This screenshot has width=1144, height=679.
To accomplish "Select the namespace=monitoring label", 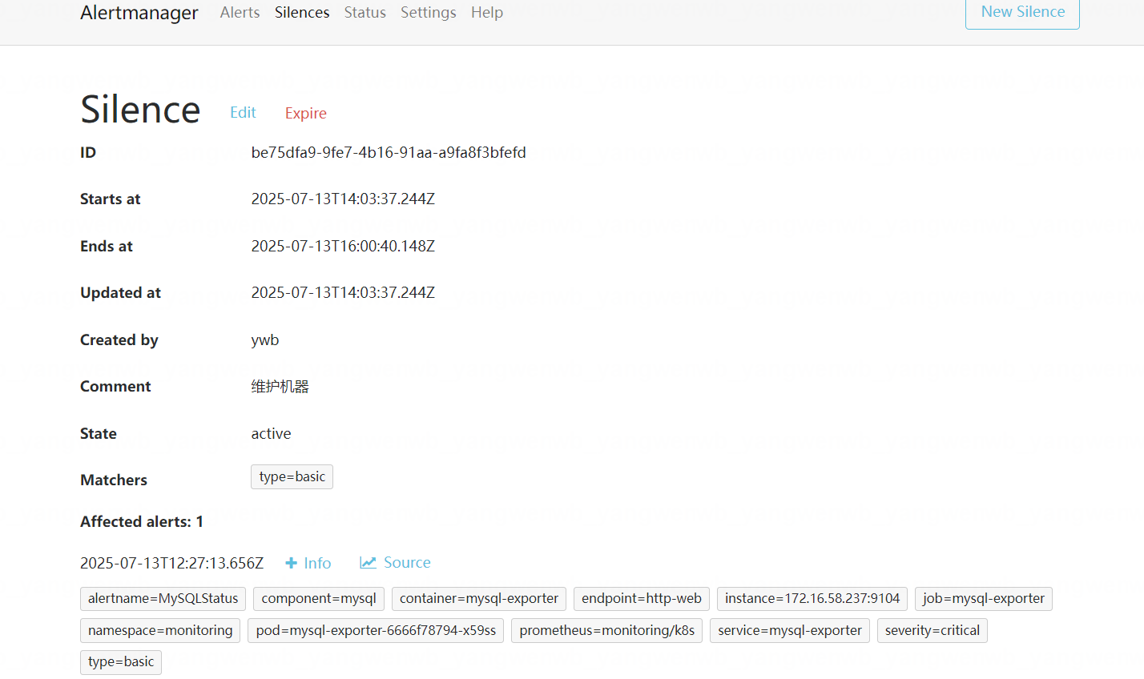I will point(160,631).
